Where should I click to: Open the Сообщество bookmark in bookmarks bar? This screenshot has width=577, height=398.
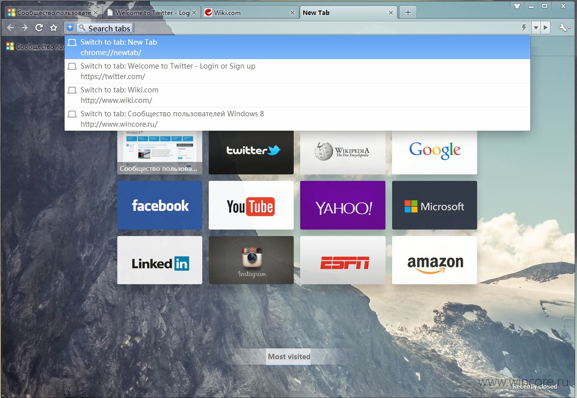tap(35, 46)
